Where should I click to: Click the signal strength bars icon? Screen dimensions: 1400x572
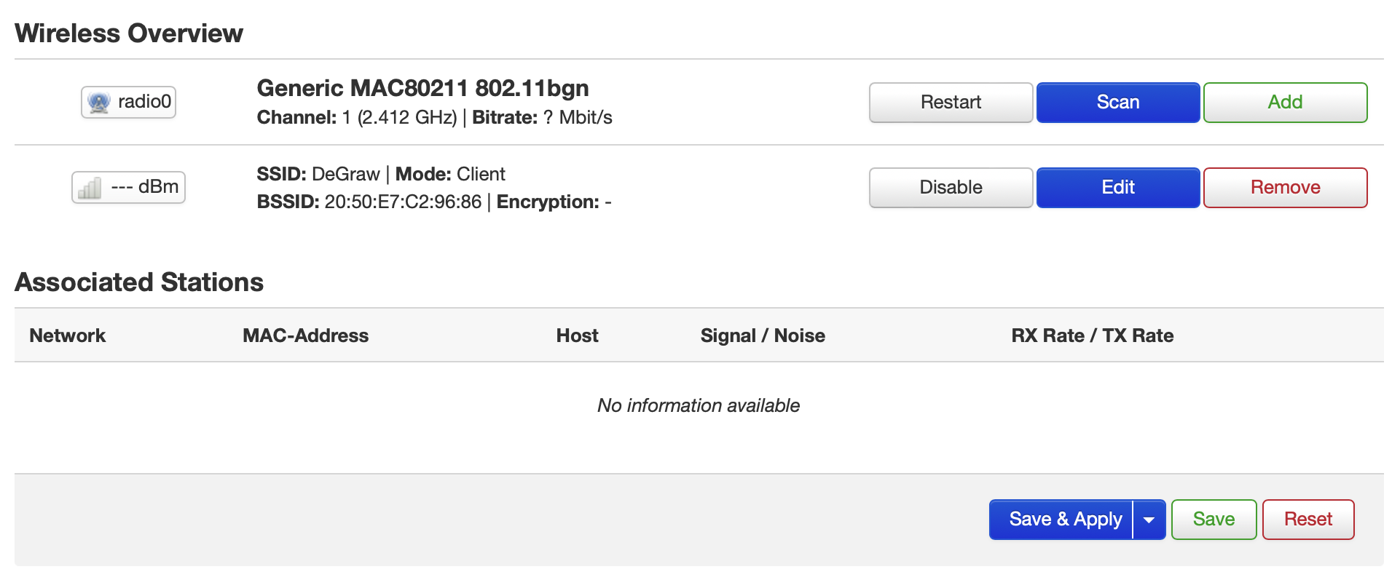pyautogui.click(x=90, y=188)
